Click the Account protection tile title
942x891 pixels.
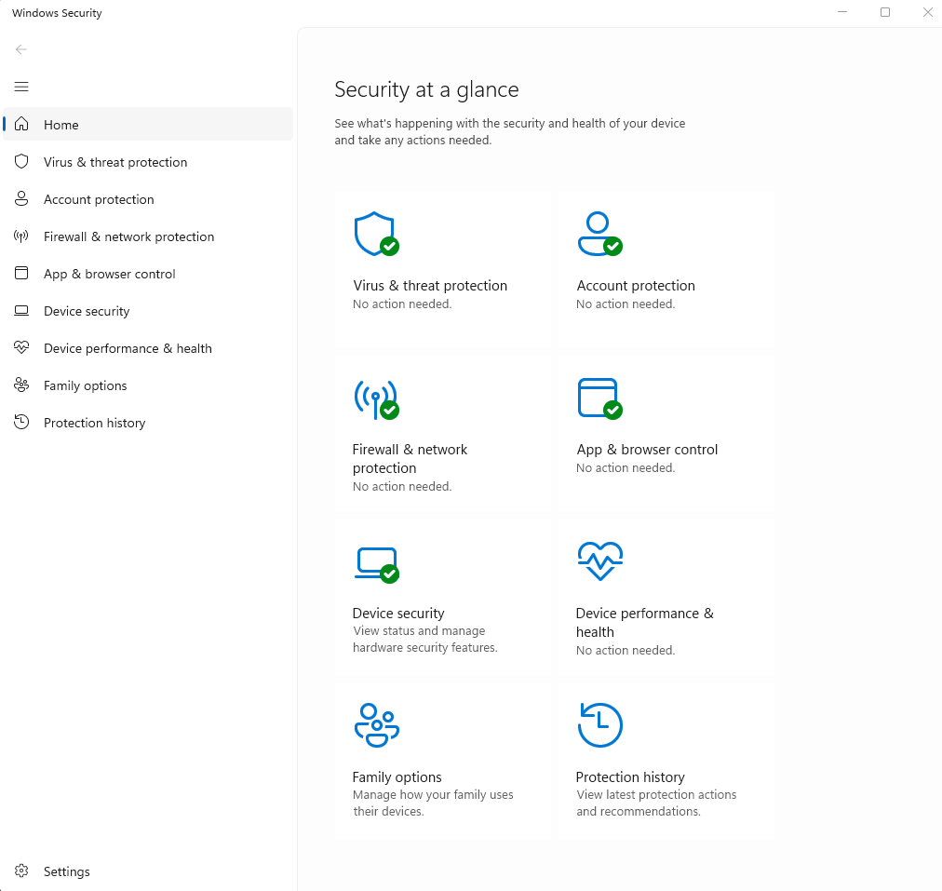pos(636,286)
